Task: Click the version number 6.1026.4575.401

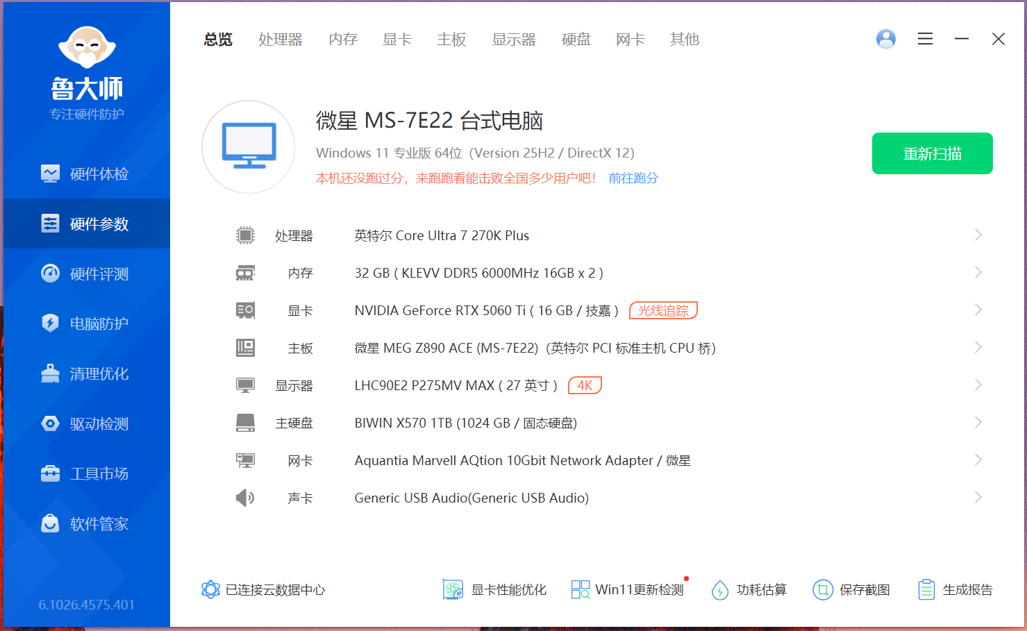Action: pyautogui.click(x=87, y=605)
